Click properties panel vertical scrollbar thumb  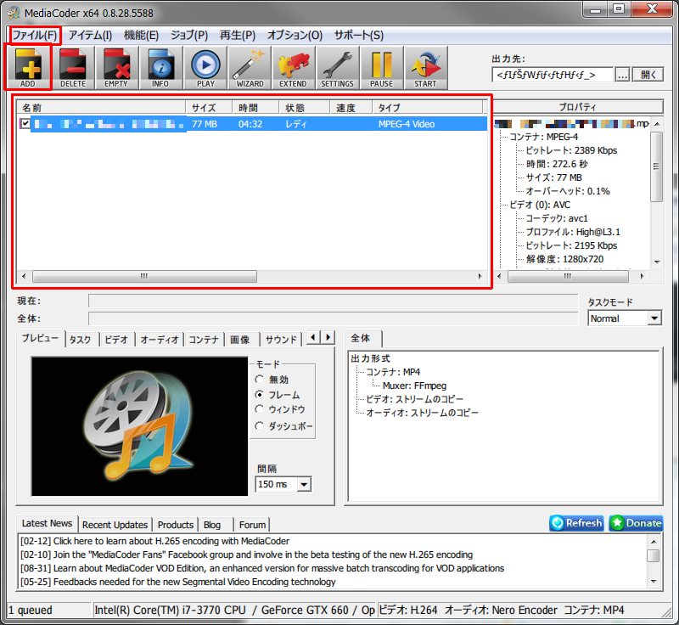click(656, 166)
